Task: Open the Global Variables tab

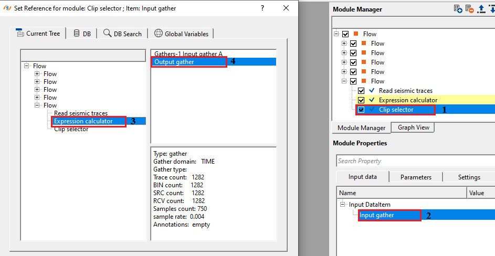Action: [x=181, y=34]
